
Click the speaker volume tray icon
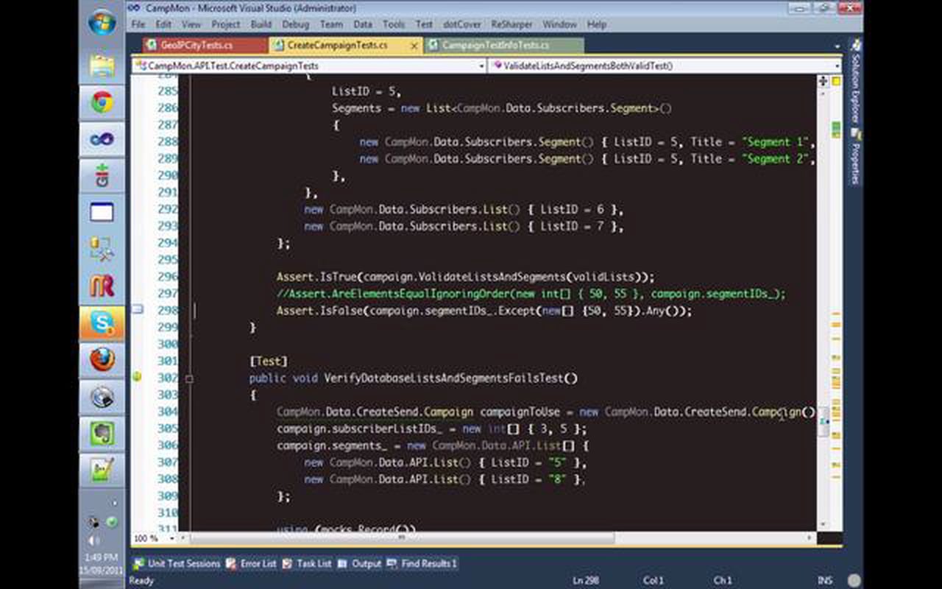tap(94, 540)
